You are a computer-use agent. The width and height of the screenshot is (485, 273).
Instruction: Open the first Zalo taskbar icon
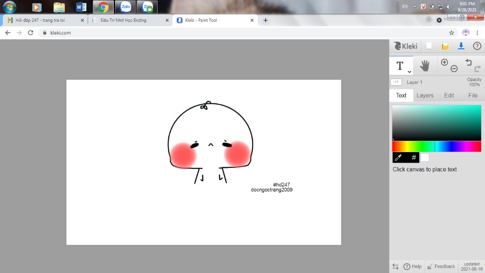(x=125, y=7)
